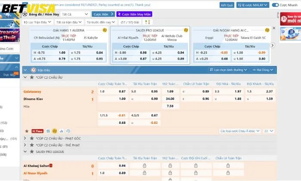Open the H.Time half-time markets
Image resolution: width=301 pixels, height=181 pixels.
pyautogui.click(x=38, y=131)
